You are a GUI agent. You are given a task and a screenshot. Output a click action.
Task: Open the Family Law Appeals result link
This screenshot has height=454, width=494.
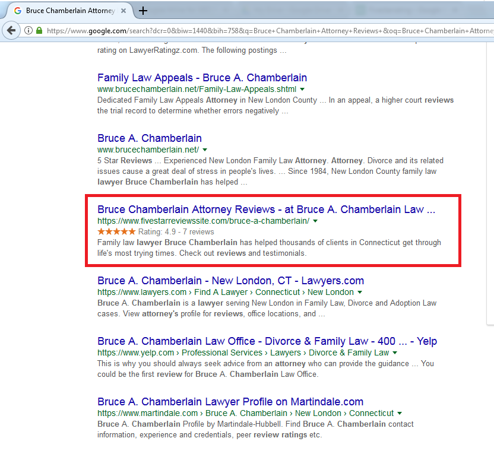[x=202, y=78]
